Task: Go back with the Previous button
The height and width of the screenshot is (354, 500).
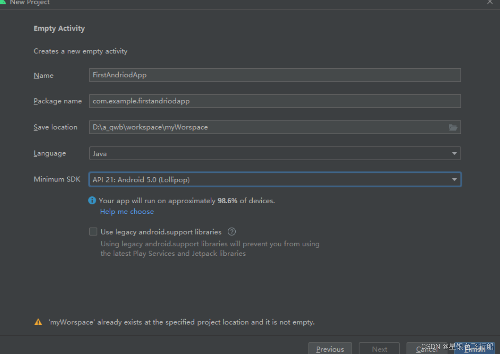Action: 330,349
